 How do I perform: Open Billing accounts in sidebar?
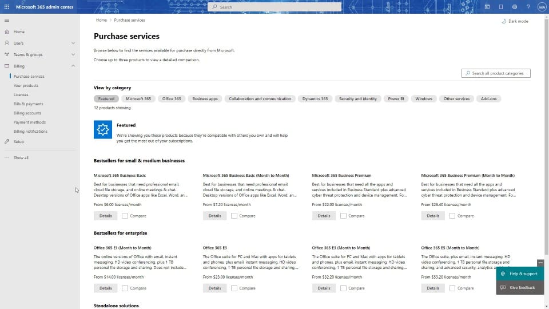tap(27, 113)
